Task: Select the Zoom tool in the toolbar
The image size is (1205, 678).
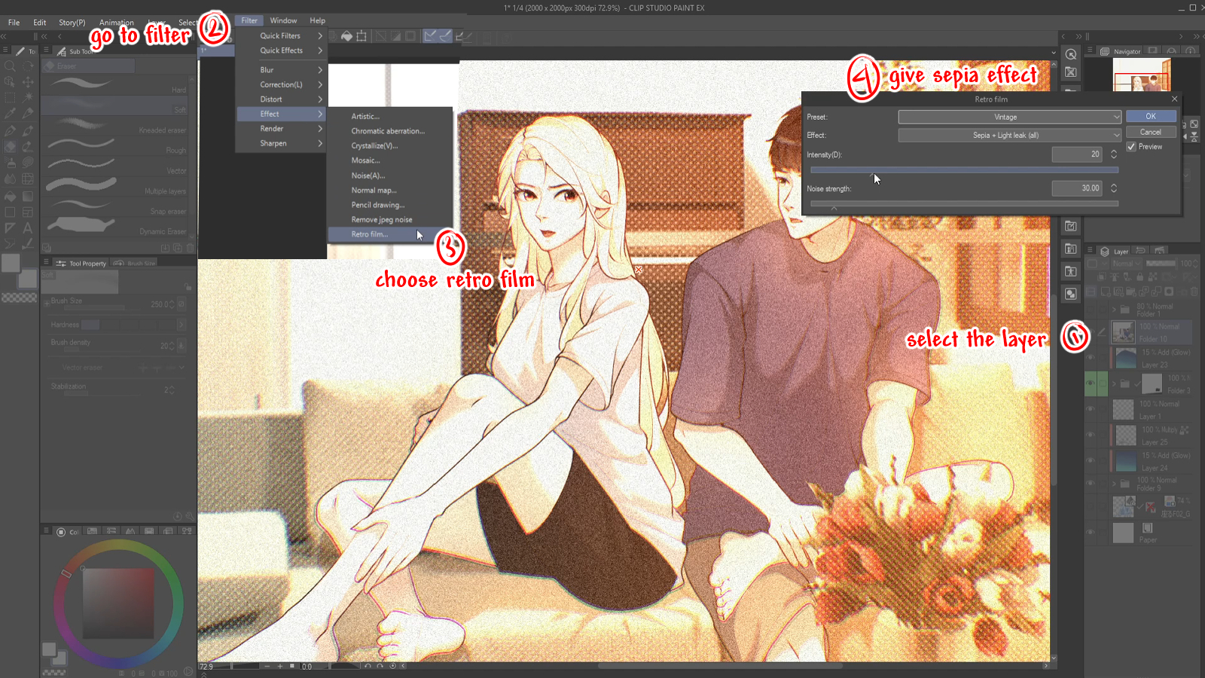Action: [9, 66]
